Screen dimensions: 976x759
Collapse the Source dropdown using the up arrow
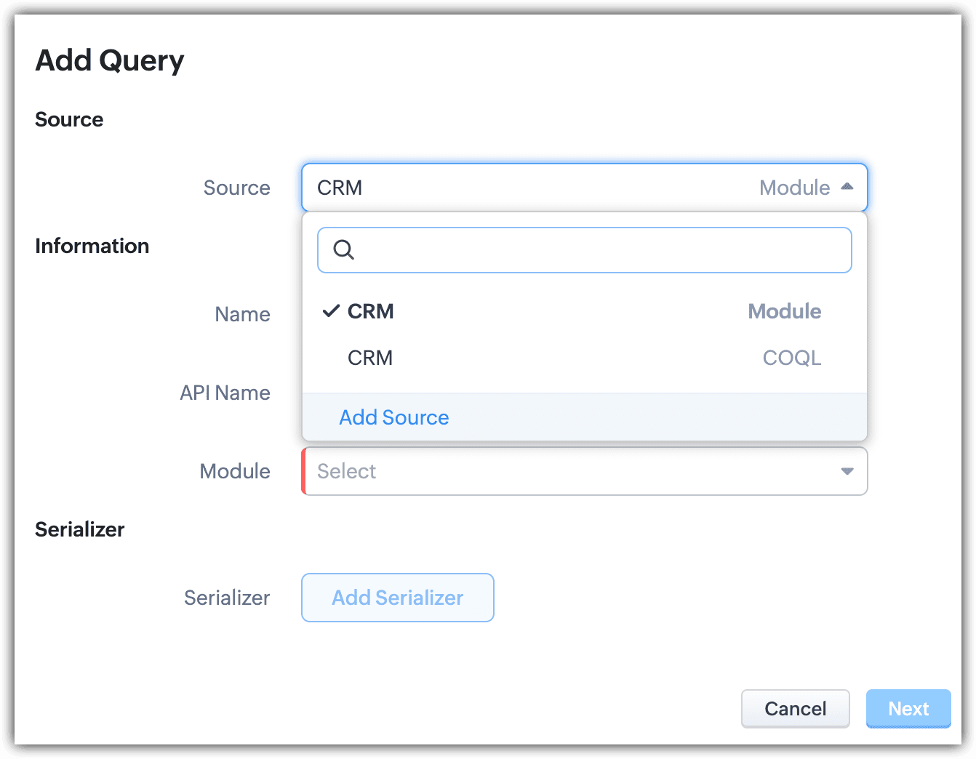(847, 187)
